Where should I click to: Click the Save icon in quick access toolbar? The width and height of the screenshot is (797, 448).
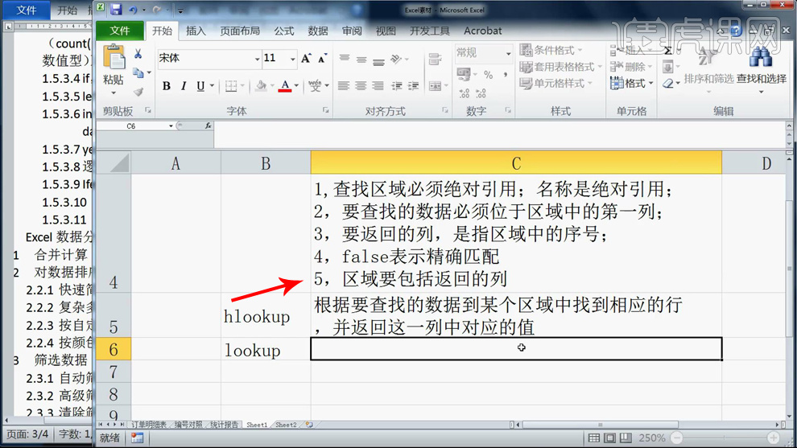click(x=116, y=9)
